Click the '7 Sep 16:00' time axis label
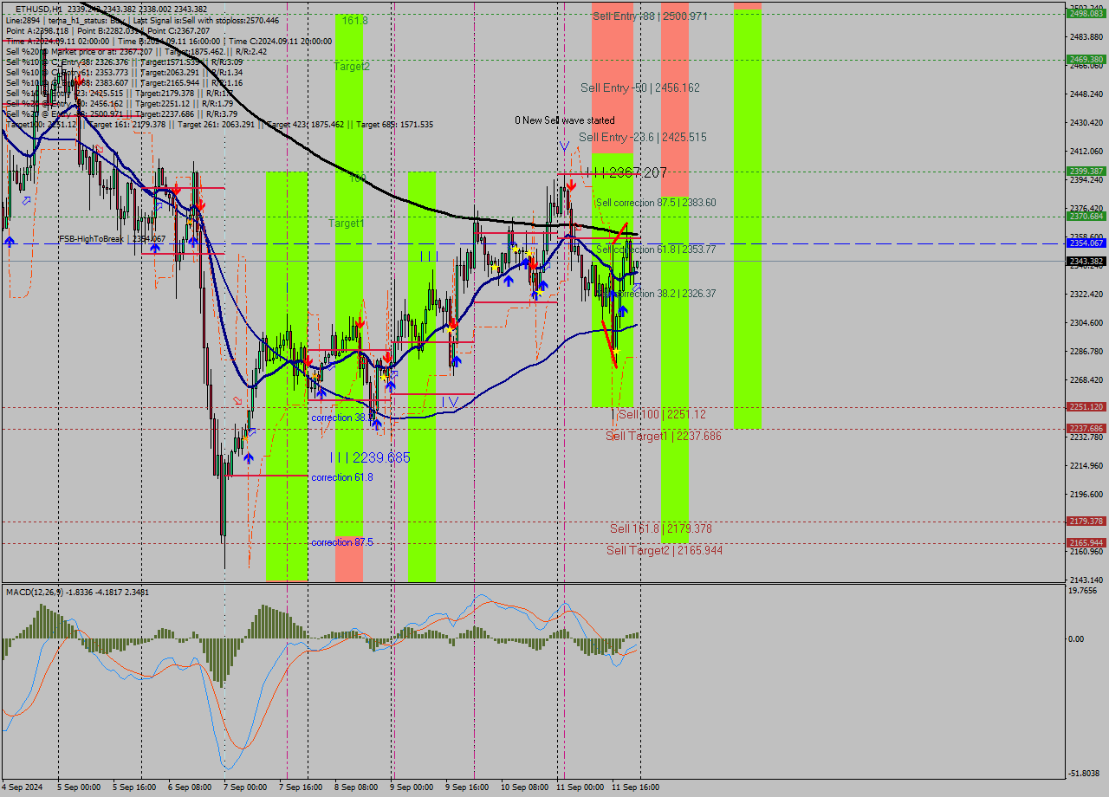 point(300,787)
